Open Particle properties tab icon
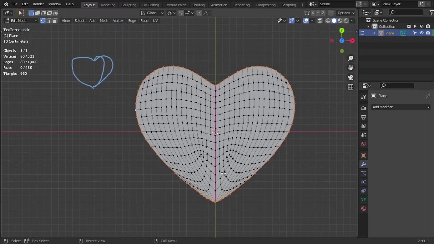 point(363,173)
